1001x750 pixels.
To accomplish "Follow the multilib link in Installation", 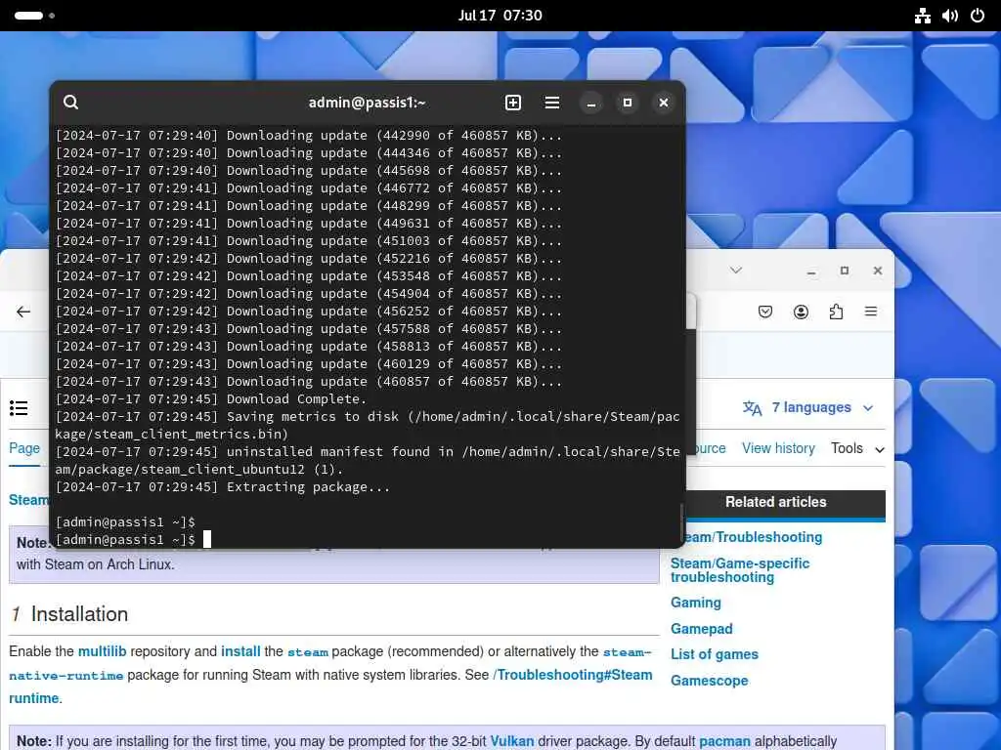I will pos(102,651).
